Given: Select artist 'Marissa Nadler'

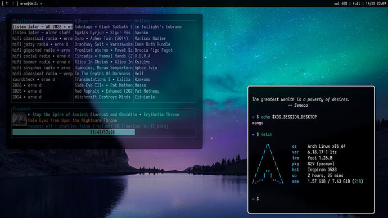Looking at the screenshot, I should coord(150,39).
